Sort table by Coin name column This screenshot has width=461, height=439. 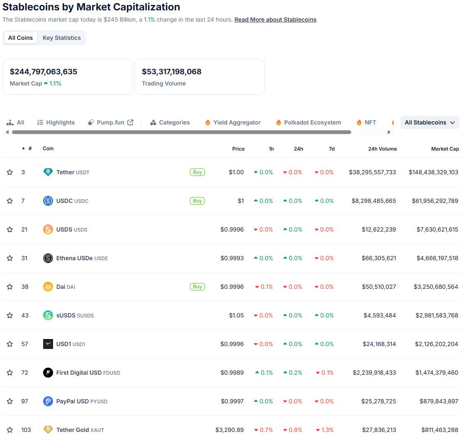tap(48, 149)
